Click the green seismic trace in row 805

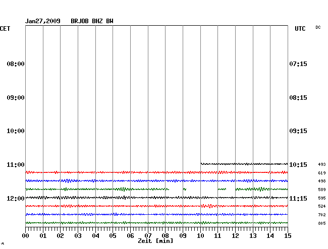(156, 223)
